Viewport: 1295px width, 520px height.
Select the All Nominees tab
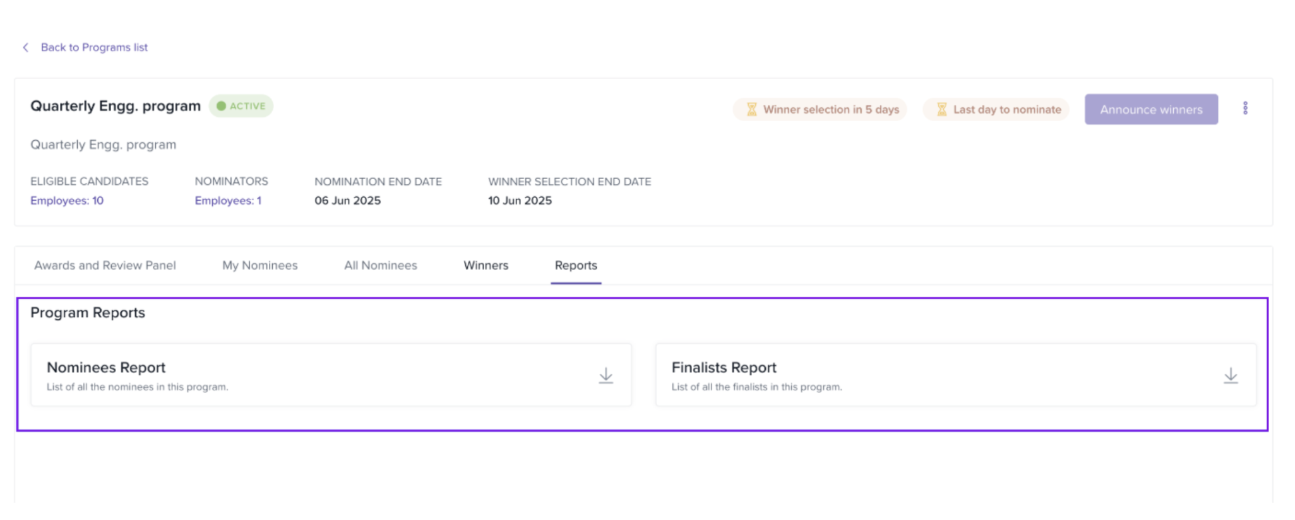pyautogui.click(x=381, y=265)
